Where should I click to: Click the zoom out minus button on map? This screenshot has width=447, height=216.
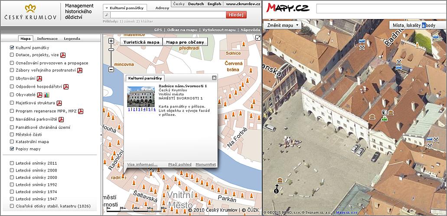(x=111, y=70)
